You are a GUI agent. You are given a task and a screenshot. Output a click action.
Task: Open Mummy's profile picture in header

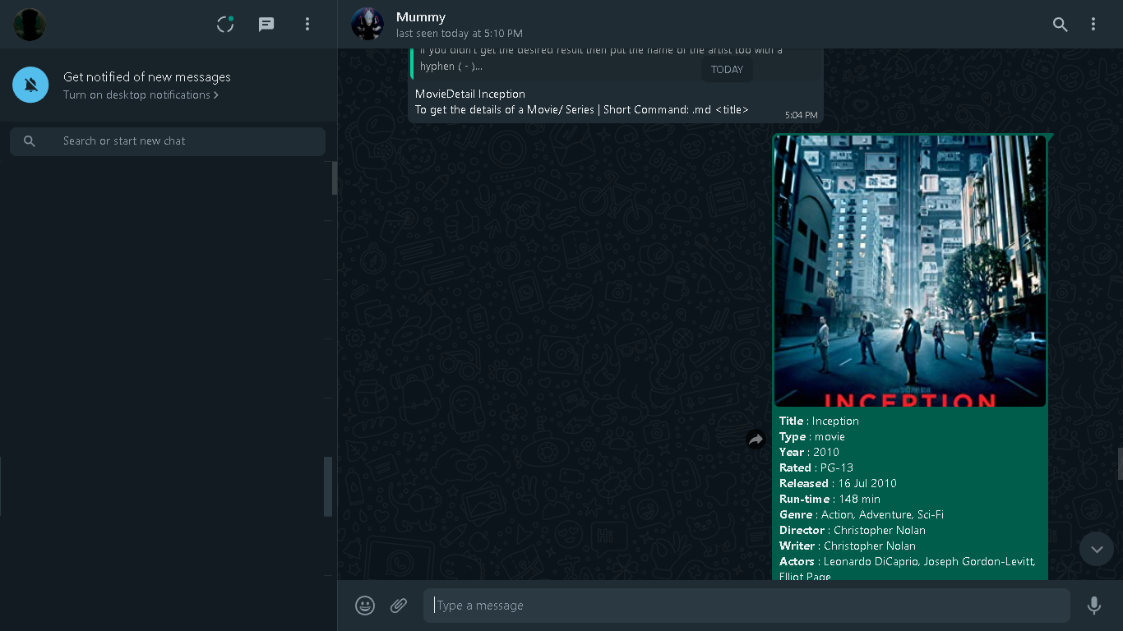point(367,25)
